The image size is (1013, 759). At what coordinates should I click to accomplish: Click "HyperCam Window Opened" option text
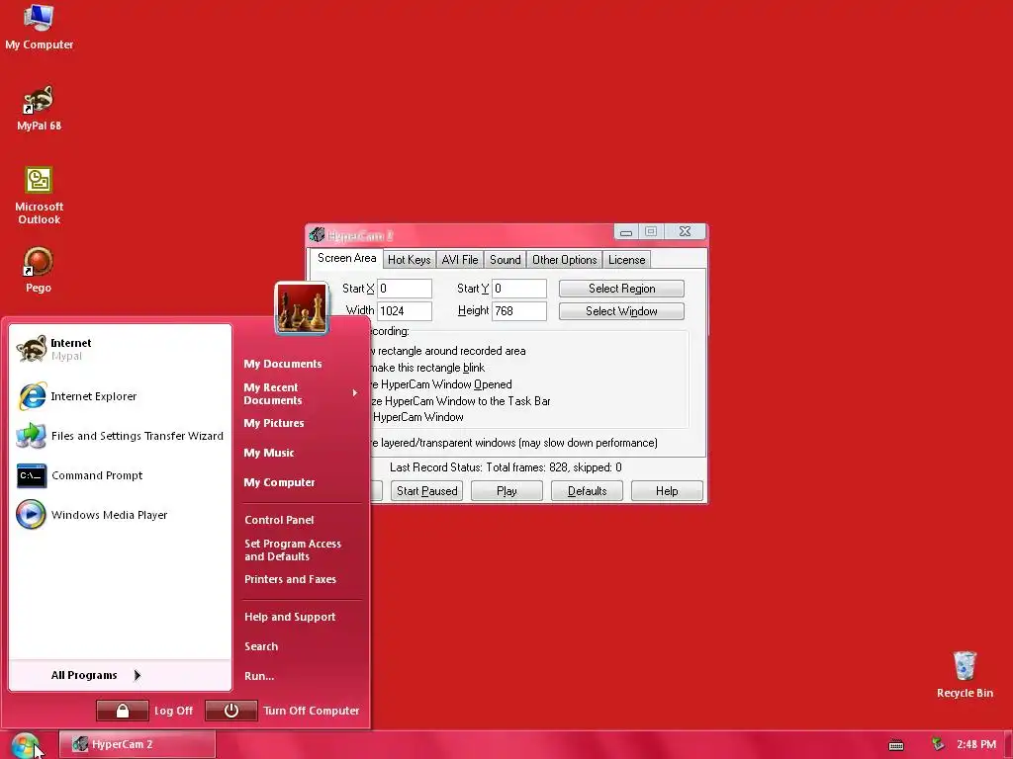446,384
